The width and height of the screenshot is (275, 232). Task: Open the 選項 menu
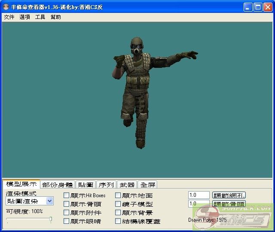coord(24,17)
